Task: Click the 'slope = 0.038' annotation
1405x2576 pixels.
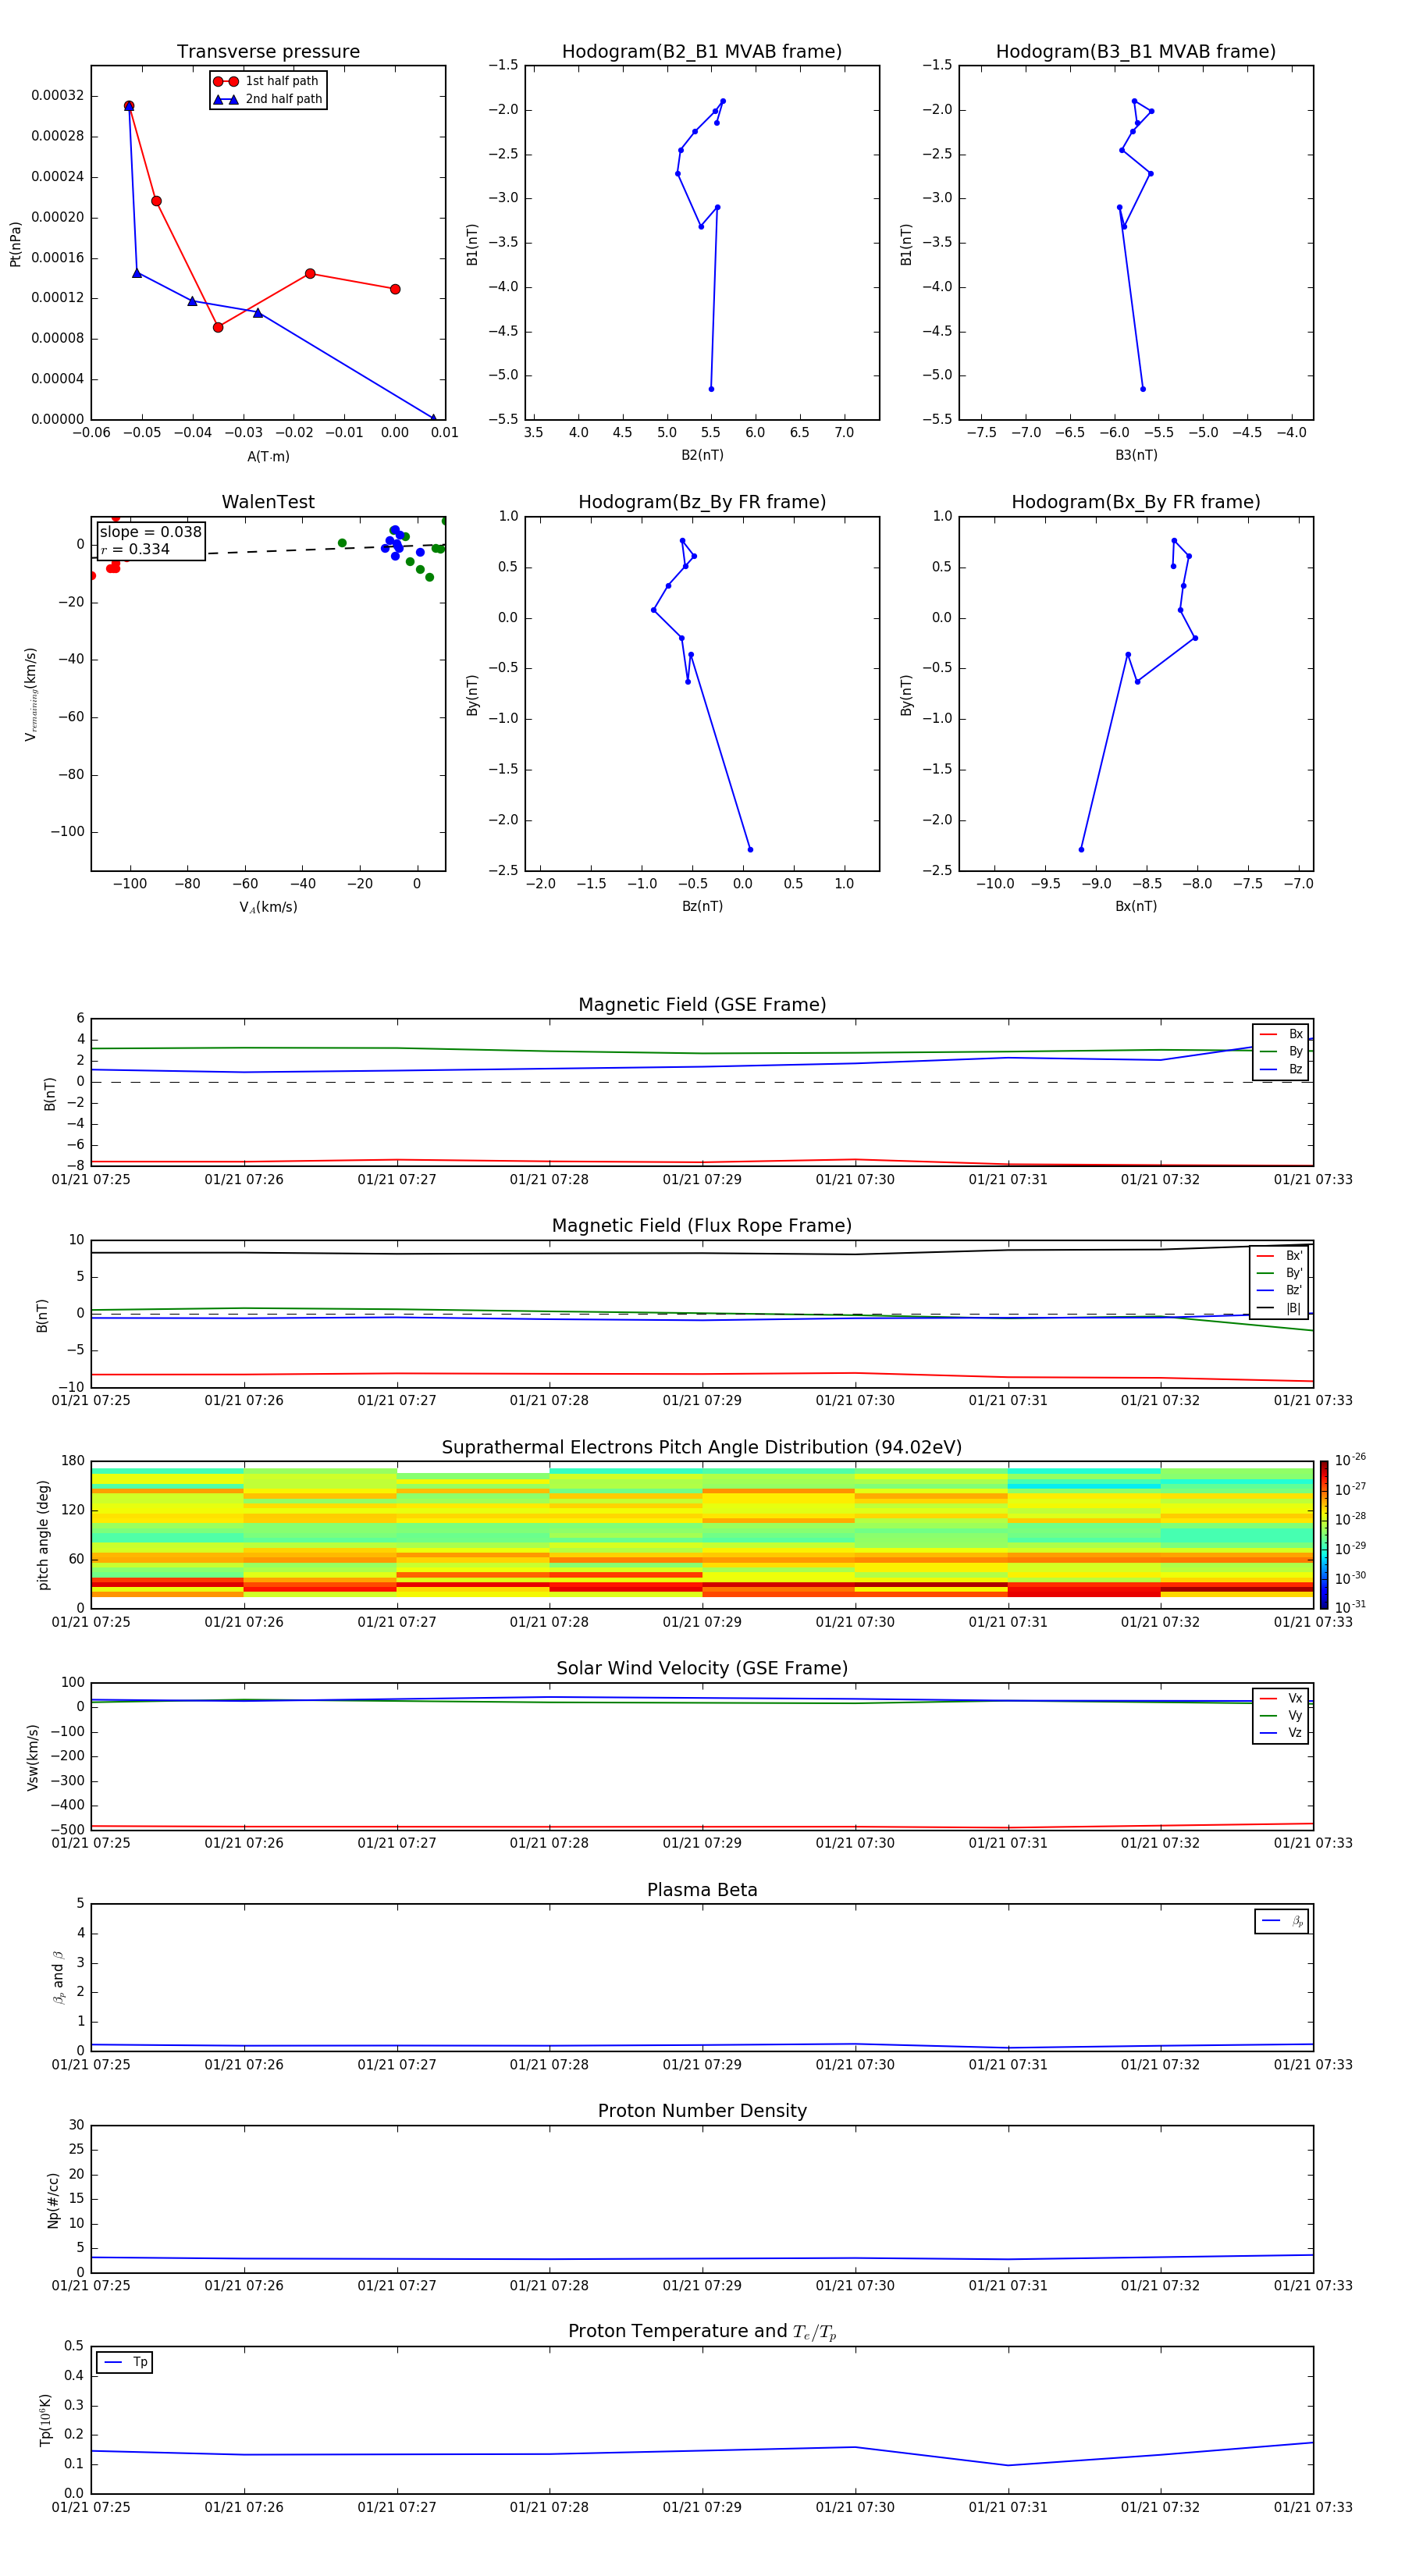Action: pyautogui.click(x=151, y=532)
